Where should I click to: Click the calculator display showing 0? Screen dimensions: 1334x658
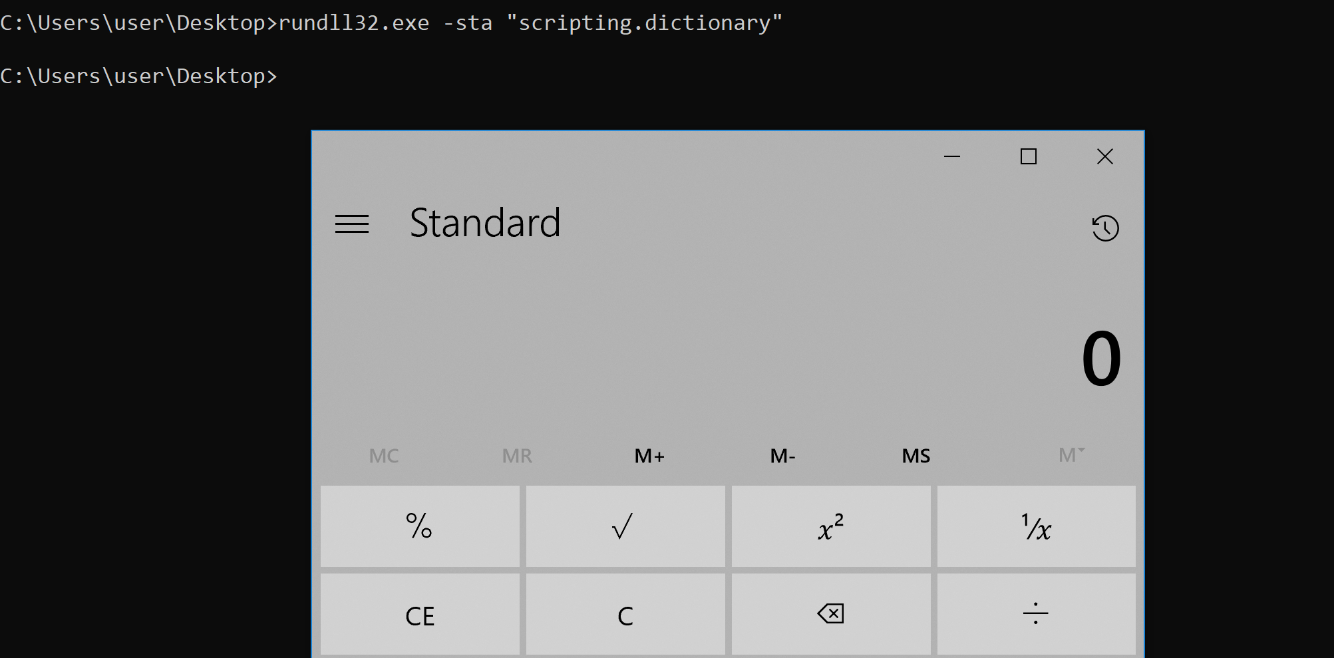tap(1101, 359)
